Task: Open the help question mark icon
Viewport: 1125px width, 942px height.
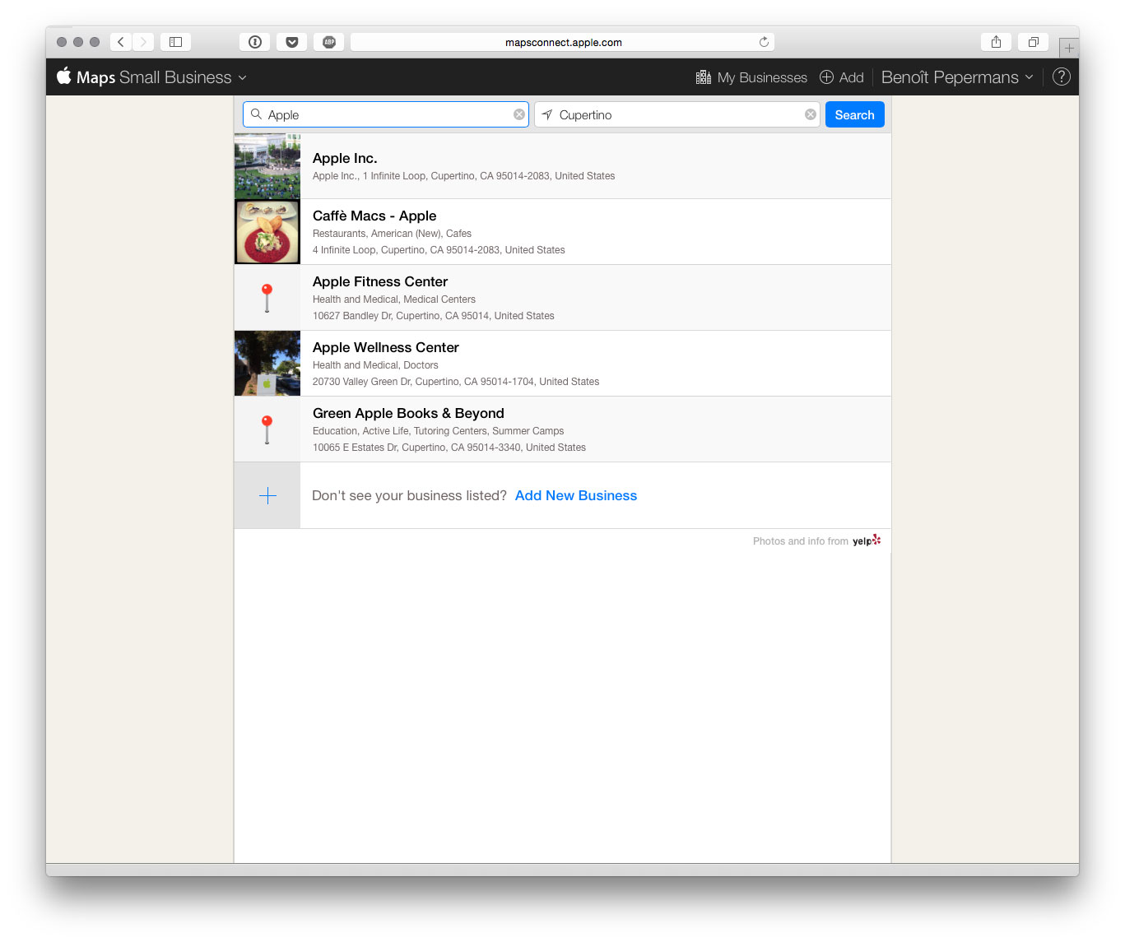Action: tap(1062, 77)
